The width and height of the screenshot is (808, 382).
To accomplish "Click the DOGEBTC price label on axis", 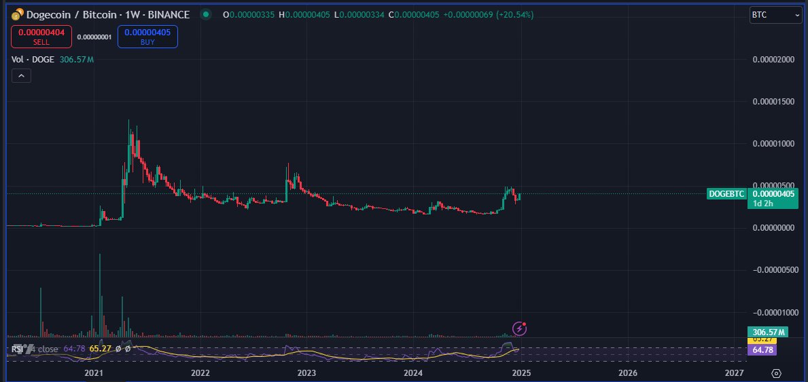I will click(726, 193).
